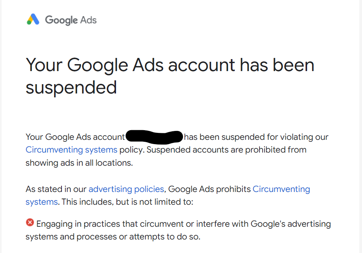Click "This includes, but is not limited to:" text
The image size is (362, 253).
pos(127,202)
